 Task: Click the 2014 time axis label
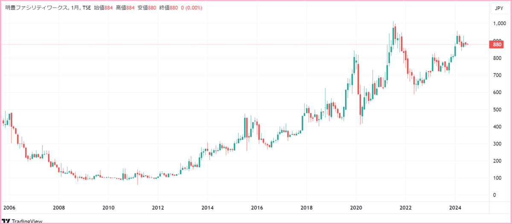coord(207,208)
